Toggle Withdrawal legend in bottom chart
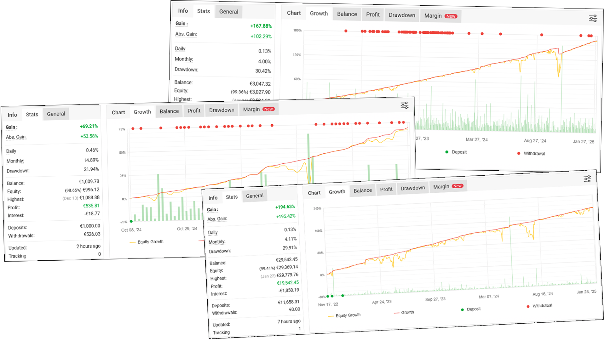 point(539,306)
